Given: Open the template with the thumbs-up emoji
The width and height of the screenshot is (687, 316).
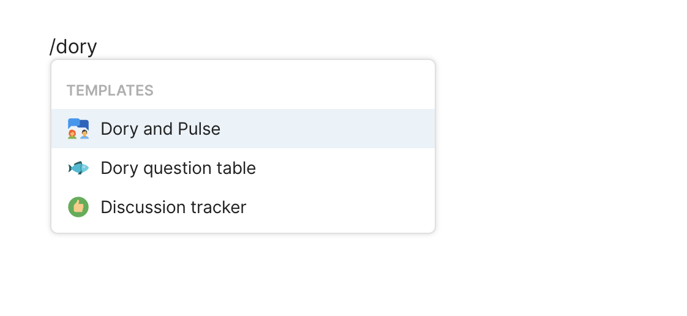Looking at the screenshot, I should [x=242, y=207].
